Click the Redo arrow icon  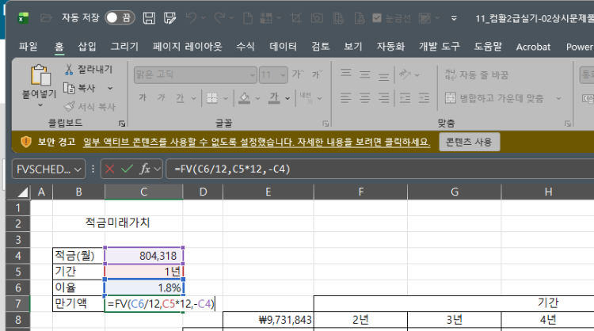pos(219,17)
